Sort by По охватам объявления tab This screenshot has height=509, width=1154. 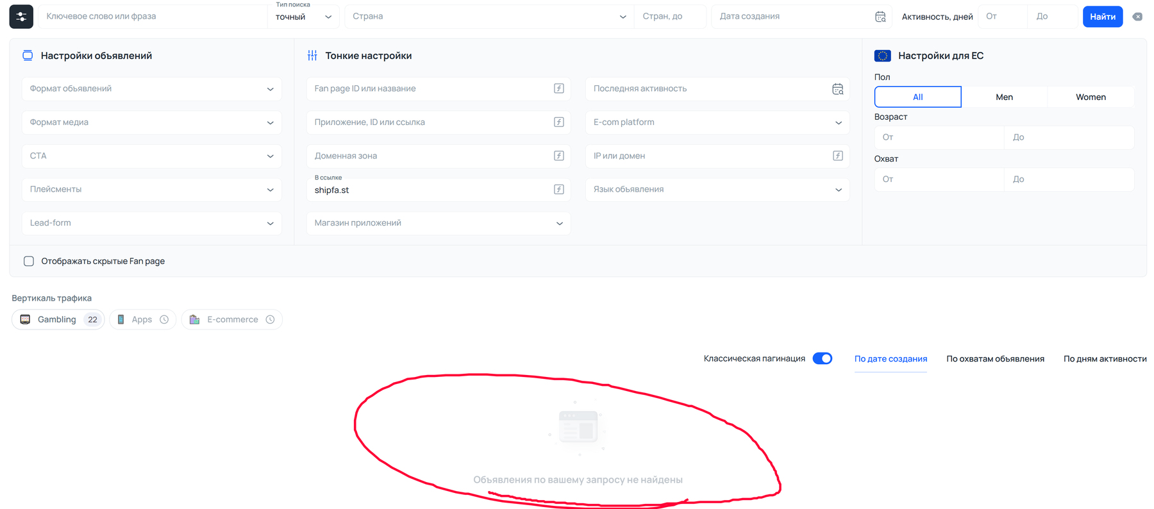(995, 359)
